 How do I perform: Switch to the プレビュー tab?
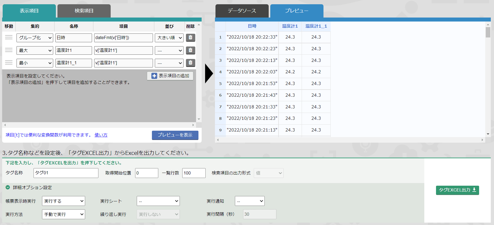click(297, 11)
